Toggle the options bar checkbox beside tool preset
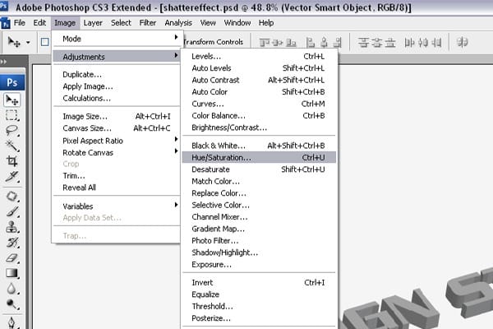The height and width of the screenshot is (329, 493). (x=44, y=42)
